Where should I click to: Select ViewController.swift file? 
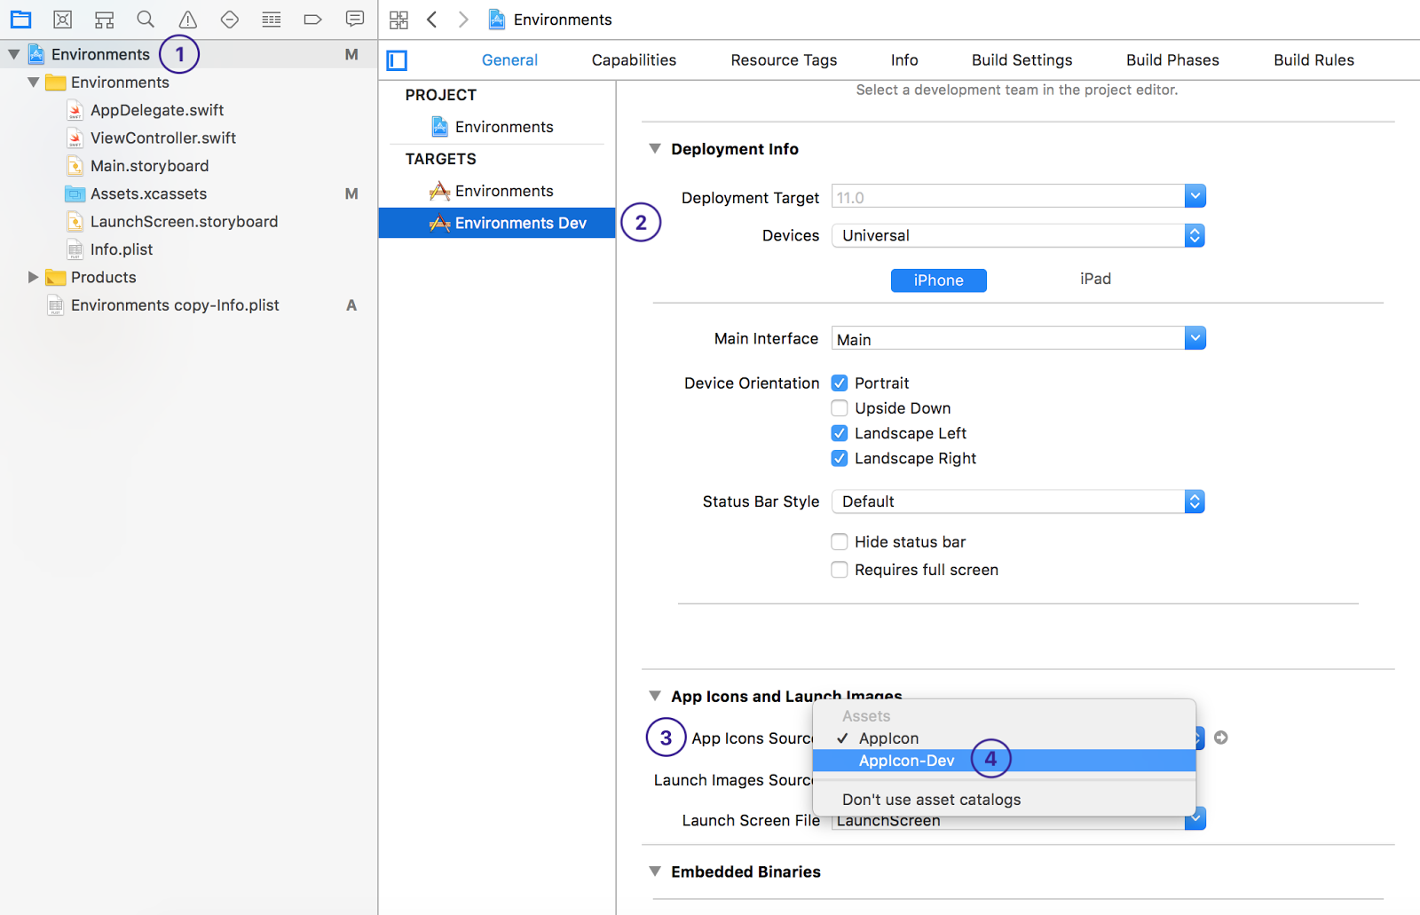[x=163, y=138]
